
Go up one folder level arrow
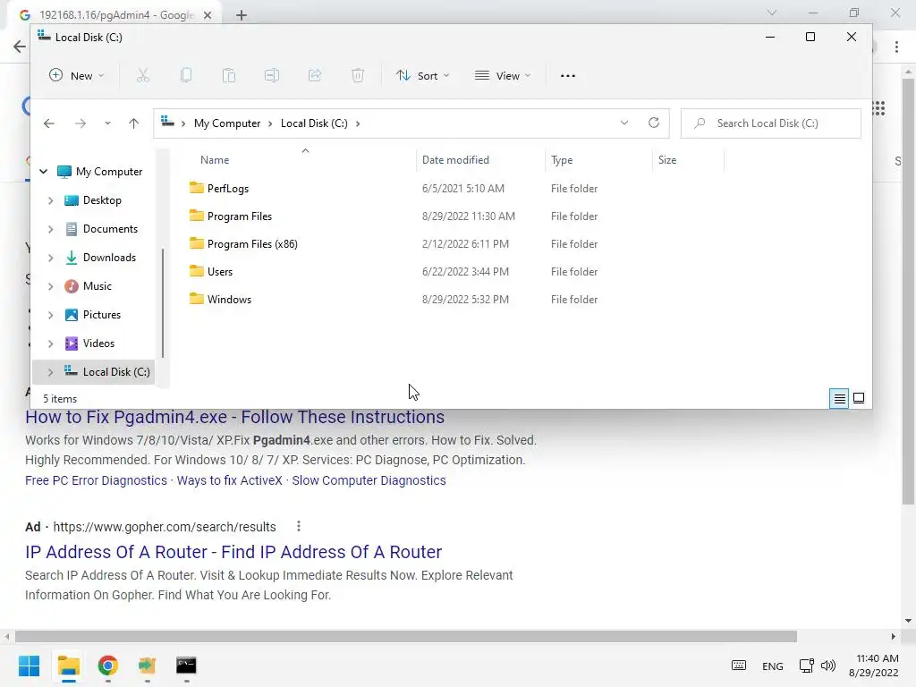coord(134,123)
